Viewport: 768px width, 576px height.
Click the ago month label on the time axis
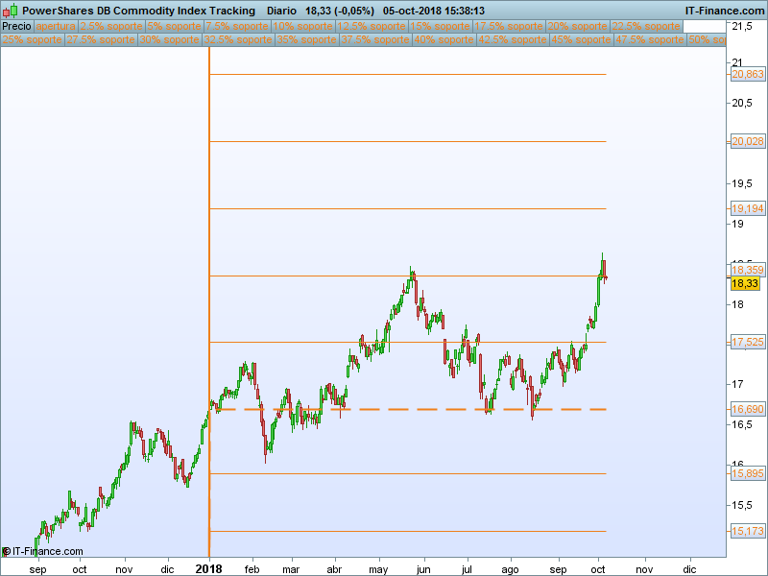click(510, 570)
